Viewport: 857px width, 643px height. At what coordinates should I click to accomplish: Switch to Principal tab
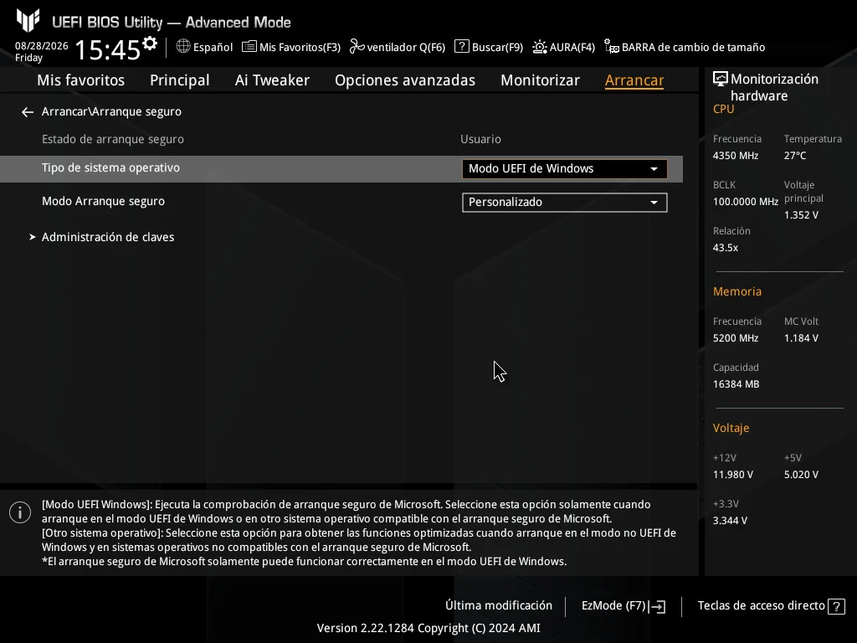179,80
